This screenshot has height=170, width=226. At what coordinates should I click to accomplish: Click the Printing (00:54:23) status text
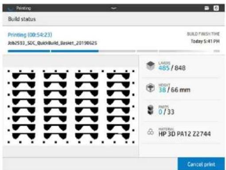click(30, 35)
